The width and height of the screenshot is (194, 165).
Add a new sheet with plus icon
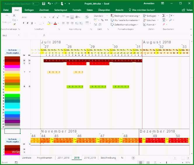coord(133,158)
